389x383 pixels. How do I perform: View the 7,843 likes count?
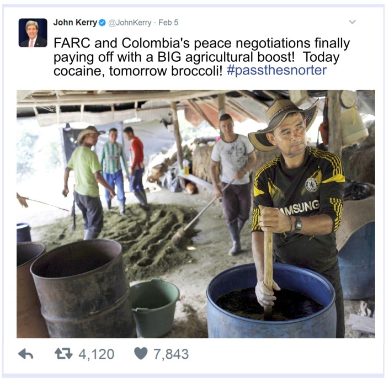[x=171, y=354]
